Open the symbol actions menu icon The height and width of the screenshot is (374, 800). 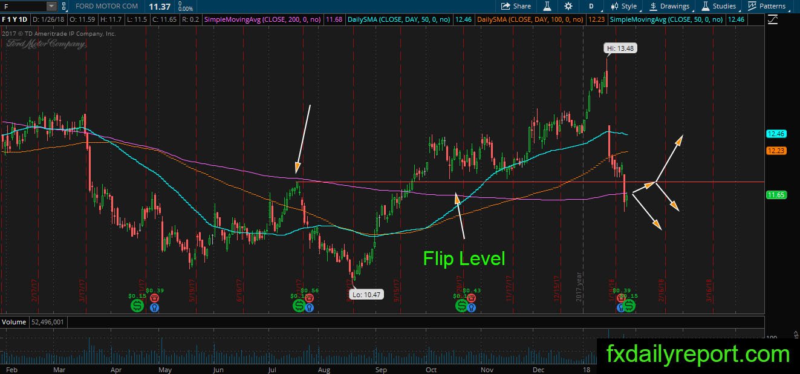64,6
